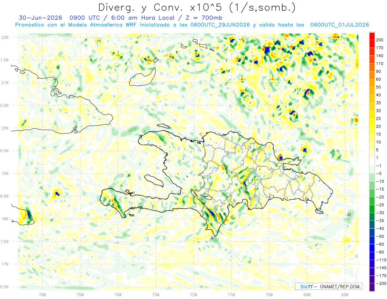Click the '-15' color scale label

click(380, 189)
